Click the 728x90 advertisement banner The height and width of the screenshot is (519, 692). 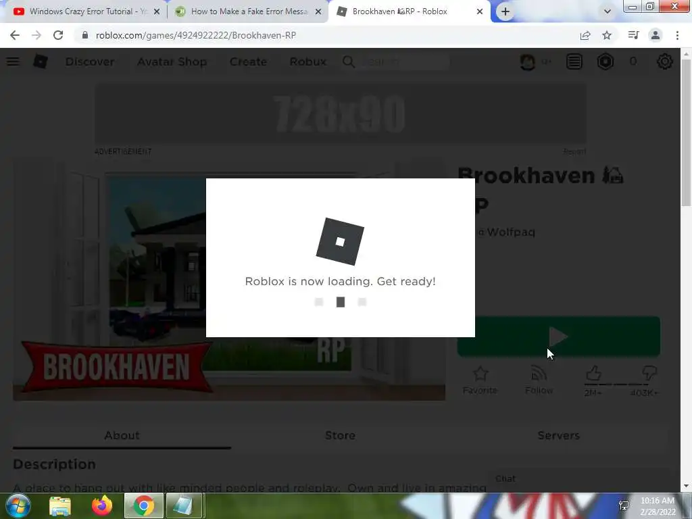[x=341, y=115]
